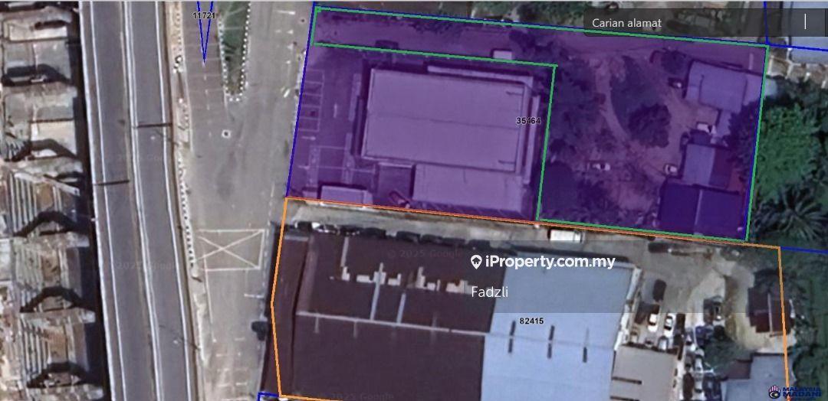Click the striped road divider island

tap(234, 50)
